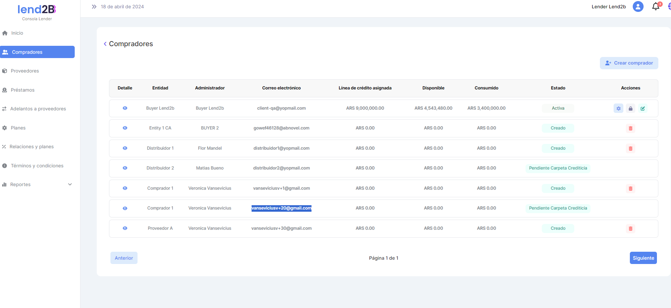
Task: Click the Anterior pagination button
Action: coord(124,258)
